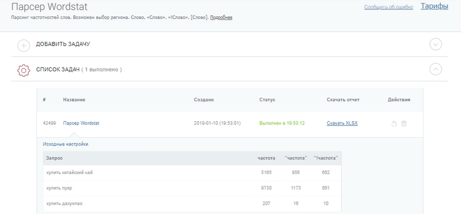Screen dimensions: 461x214
Task: Click the Название column header
Action: point(74,100)
